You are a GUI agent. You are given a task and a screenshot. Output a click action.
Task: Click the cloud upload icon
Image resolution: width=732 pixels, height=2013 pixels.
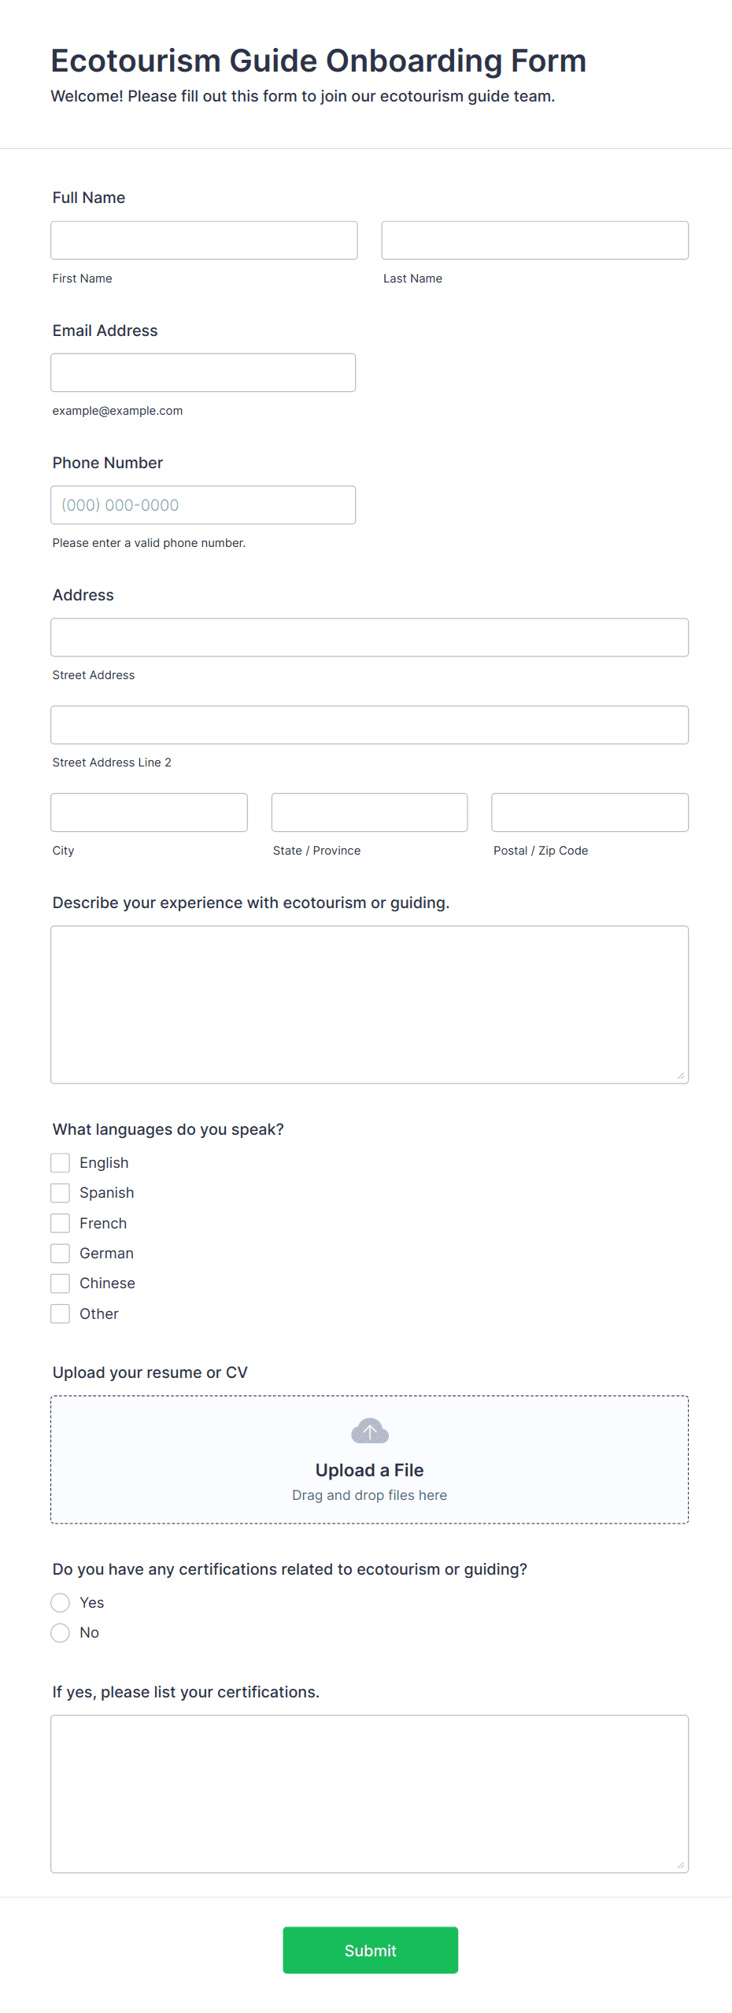pyautogui.click(x=369, y=1431)
